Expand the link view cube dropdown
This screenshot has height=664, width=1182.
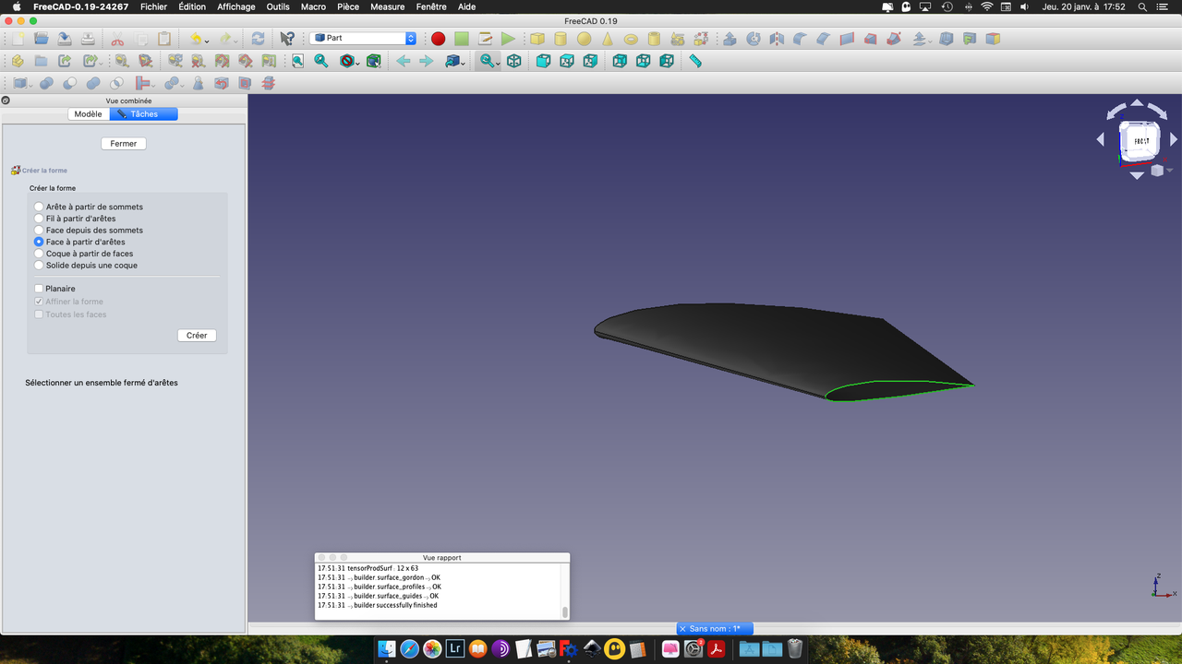(x=463, y=62)
